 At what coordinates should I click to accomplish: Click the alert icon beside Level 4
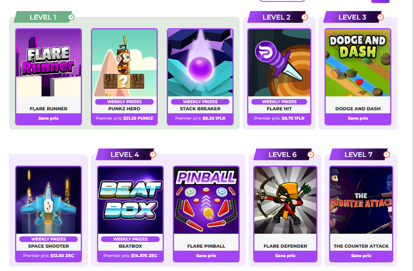click(x=153, y=154)
